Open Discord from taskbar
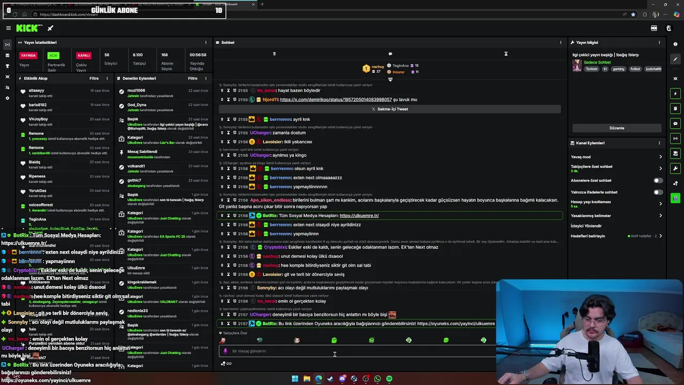 [x=342, y=379]
